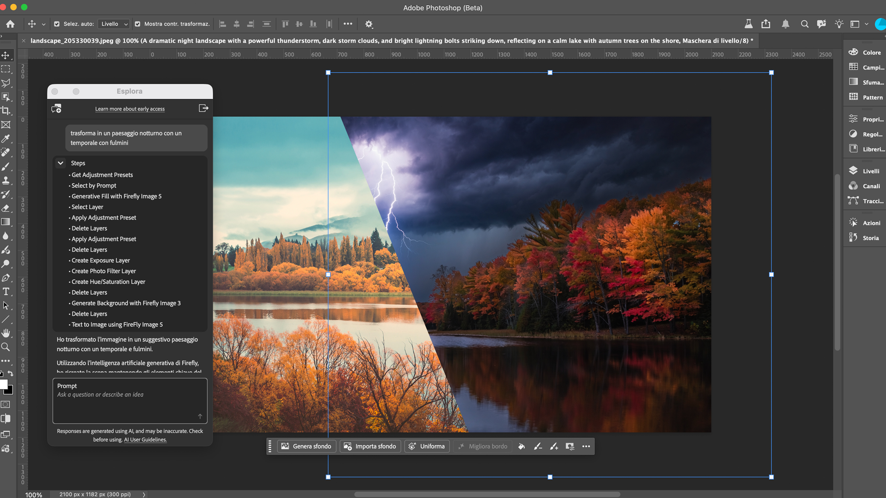The height and width of the screenshot is (498, 886).
Task: Open the Livello auto-select dropdown
Action: [114, 24]
